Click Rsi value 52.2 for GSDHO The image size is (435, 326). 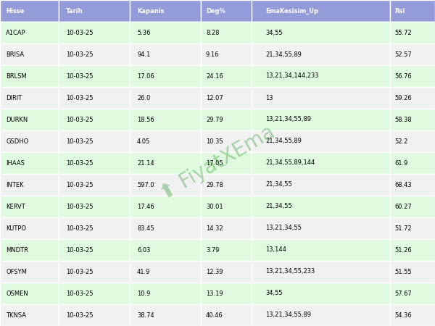pos(401,141)
